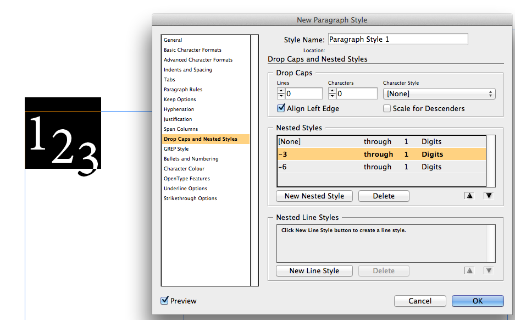This screenshot has width=515, height=320.
Task: Click the disabled Delete under Nested Line Styles
Action: click(x=384, y=271)
